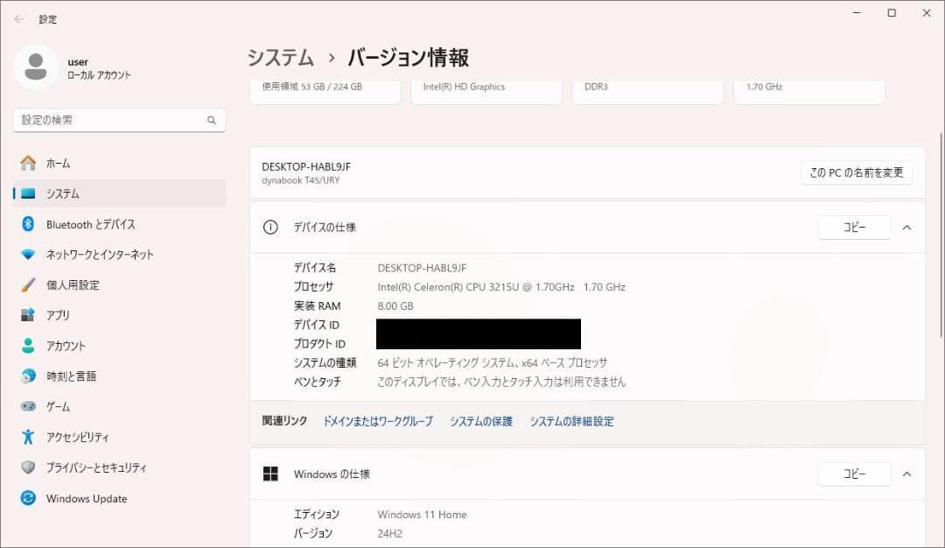Click the アクセシビリティ figure icon
This screenshot has width=945, height=548.
coord(28,437)
